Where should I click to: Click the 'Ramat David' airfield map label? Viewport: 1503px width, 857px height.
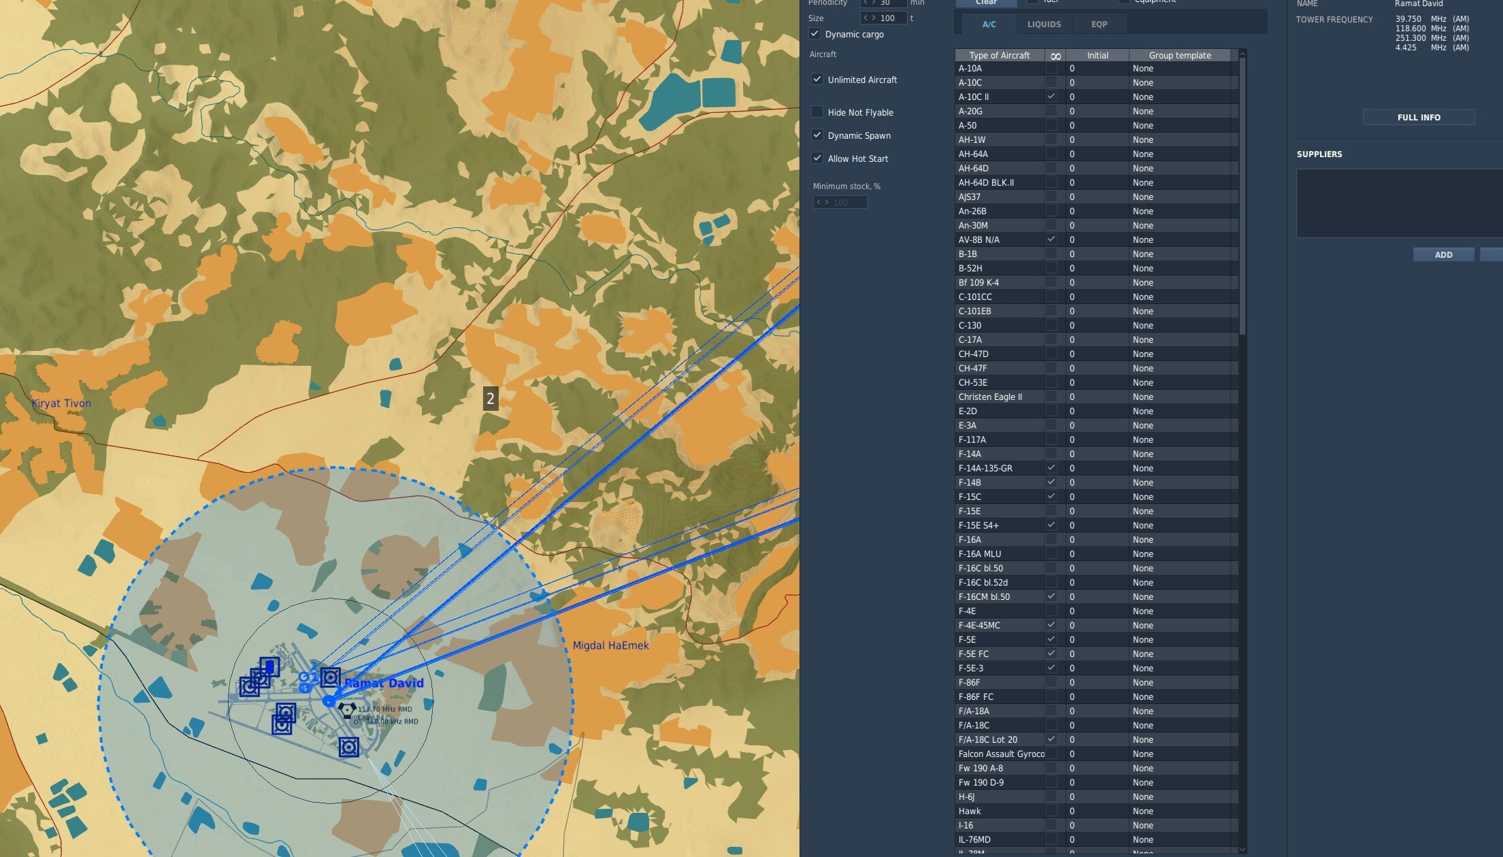pos(384,683)
